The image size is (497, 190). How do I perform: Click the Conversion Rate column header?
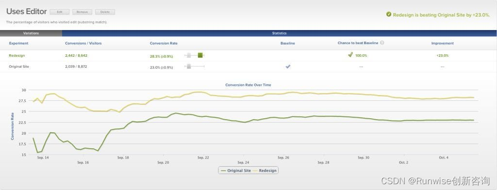click(x=164, y=44)
